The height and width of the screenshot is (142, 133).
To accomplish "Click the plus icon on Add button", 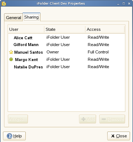I will [x=83, y=119].
